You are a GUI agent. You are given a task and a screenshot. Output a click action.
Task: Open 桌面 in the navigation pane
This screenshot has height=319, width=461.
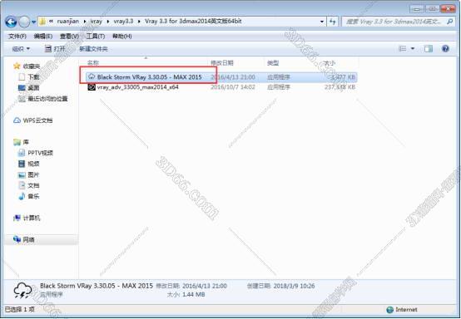click(x=33, y=88)
